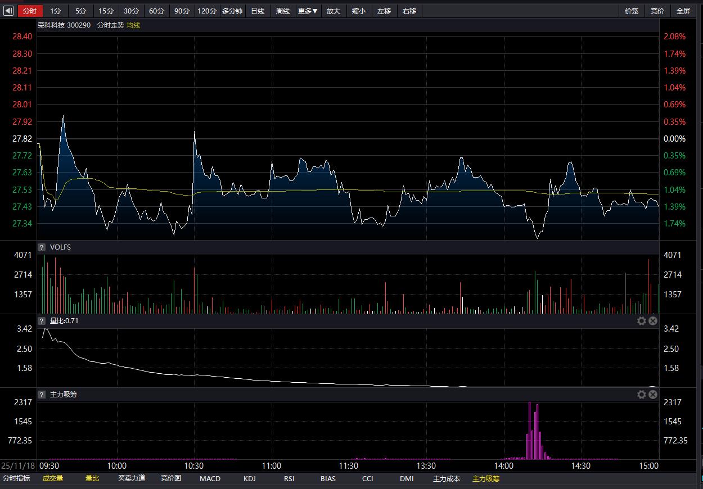Click the 全屏 fullscreen button

pyautogui.click(x=683, y=11)
